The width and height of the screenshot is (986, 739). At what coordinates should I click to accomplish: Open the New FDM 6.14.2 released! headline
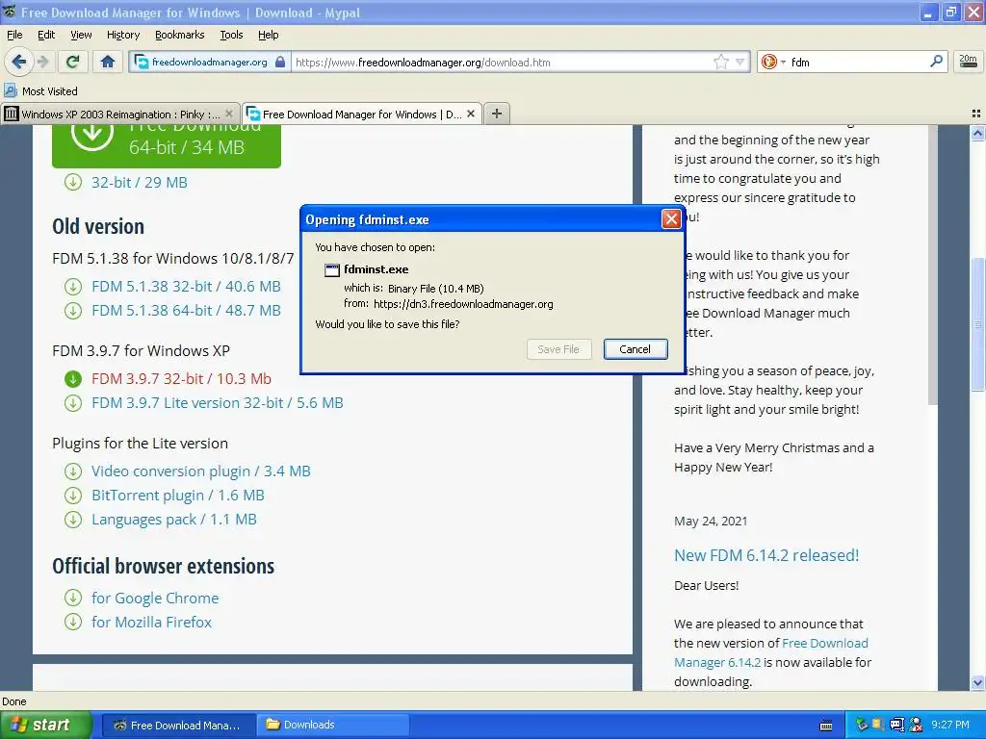point(765,555)
